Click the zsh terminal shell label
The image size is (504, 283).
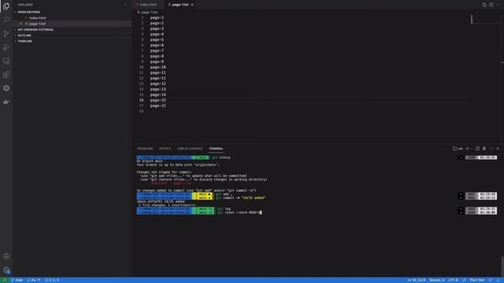point(458,149)
